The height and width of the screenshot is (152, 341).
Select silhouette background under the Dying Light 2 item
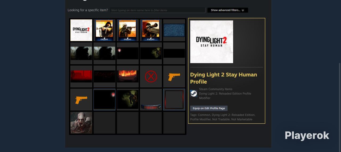81,53
